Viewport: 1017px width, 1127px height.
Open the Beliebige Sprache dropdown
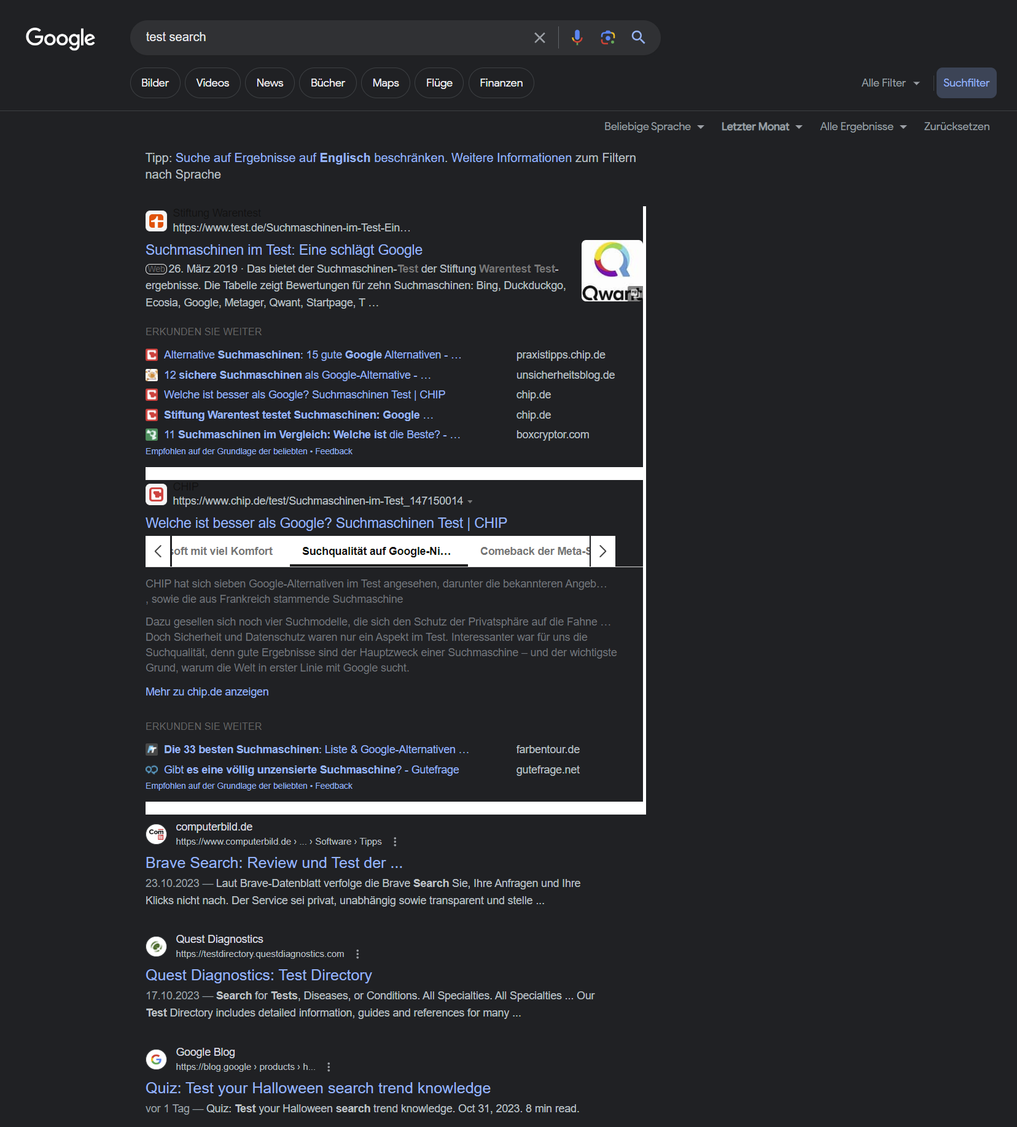pos(654,126)
